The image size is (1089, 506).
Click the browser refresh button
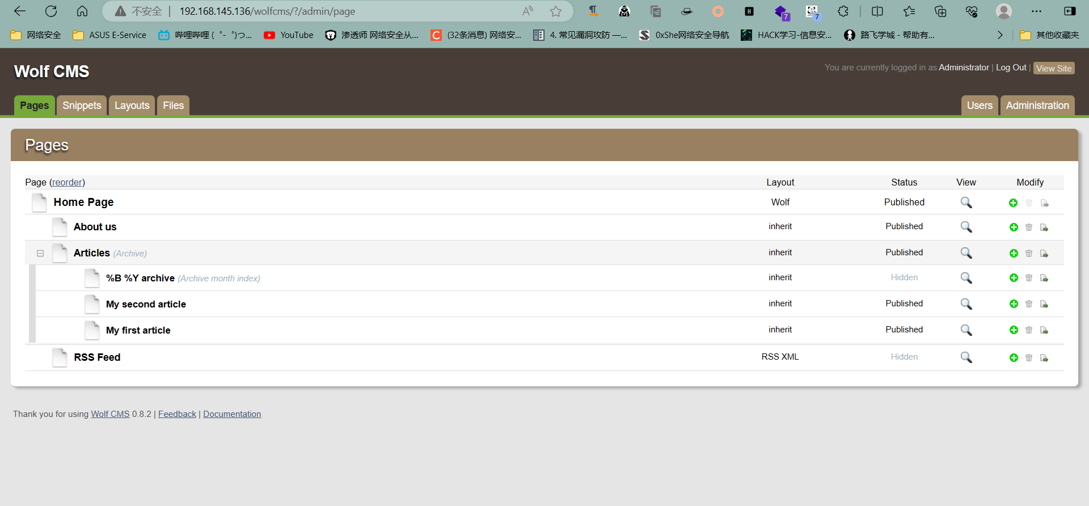51,11
